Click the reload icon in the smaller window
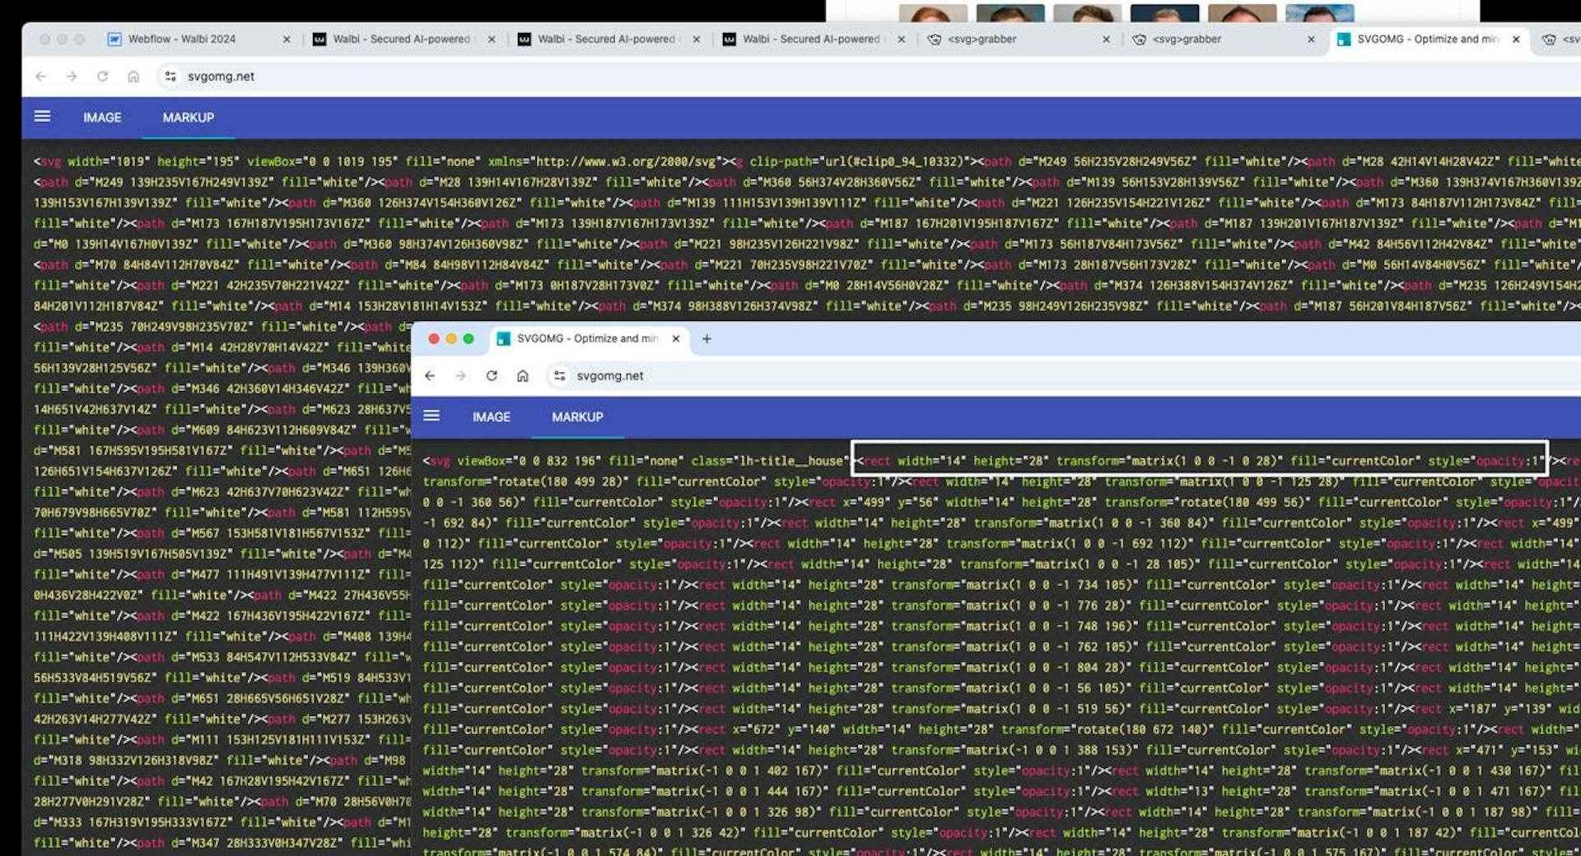 (x=492, y=376)
